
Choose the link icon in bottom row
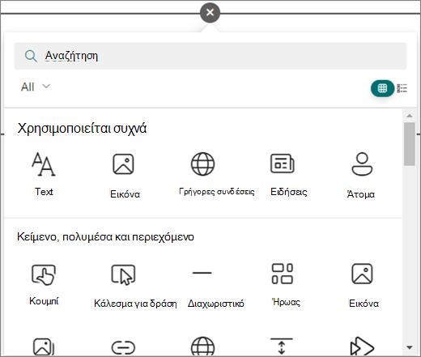[x=123, y=347]
